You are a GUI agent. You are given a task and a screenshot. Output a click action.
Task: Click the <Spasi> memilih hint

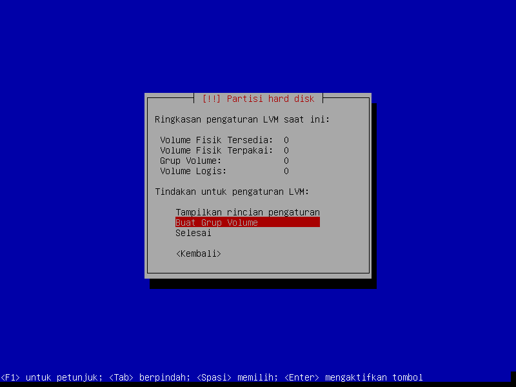237,377
